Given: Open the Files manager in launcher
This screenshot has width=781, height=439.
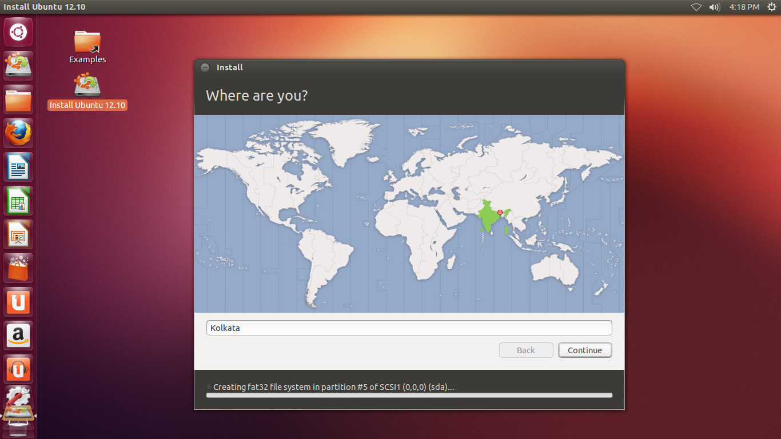Looking at the screenshot, I should point(18,99).
